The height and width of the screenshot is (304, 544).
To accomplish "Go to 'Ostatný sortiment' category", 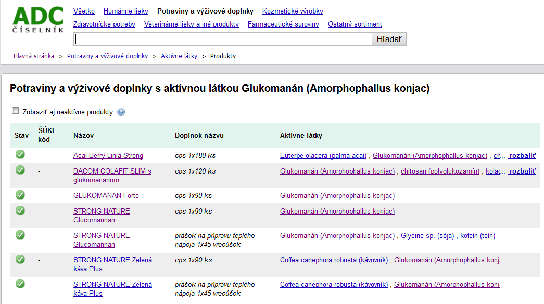I will tap(355, 24).
